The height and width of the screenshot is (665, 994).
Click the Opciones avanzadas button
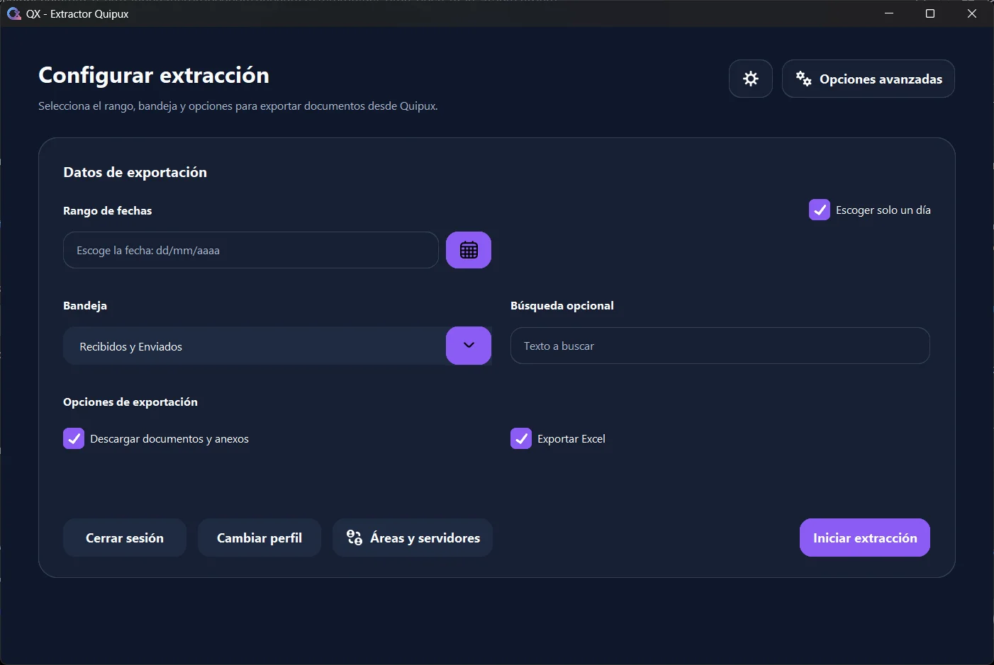pyautogui.click(x=869, y=79)
